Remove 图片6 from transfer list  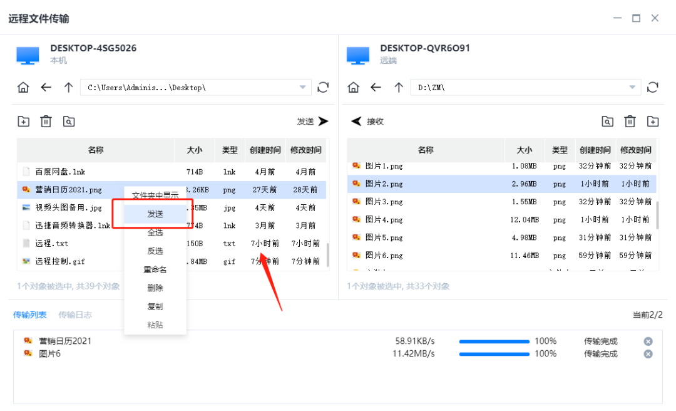point(648,354)
